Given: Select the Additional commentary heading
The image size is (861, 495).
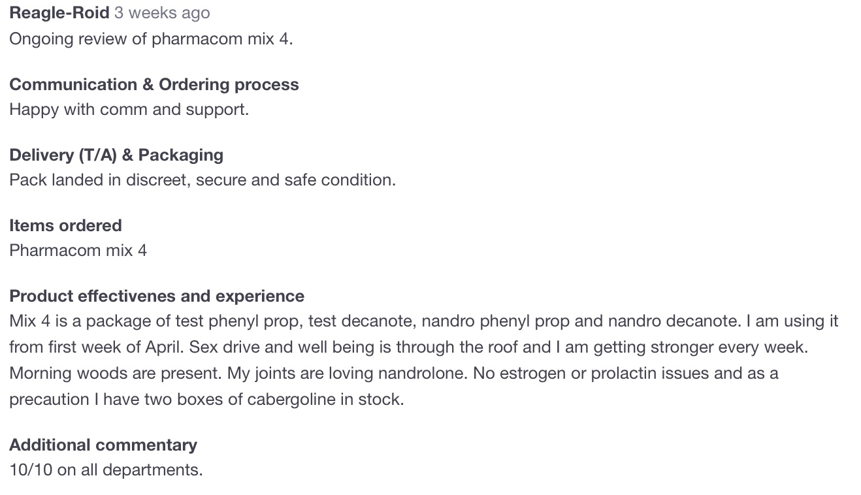Looking at the screenshot, I should [x=103, y=445].
